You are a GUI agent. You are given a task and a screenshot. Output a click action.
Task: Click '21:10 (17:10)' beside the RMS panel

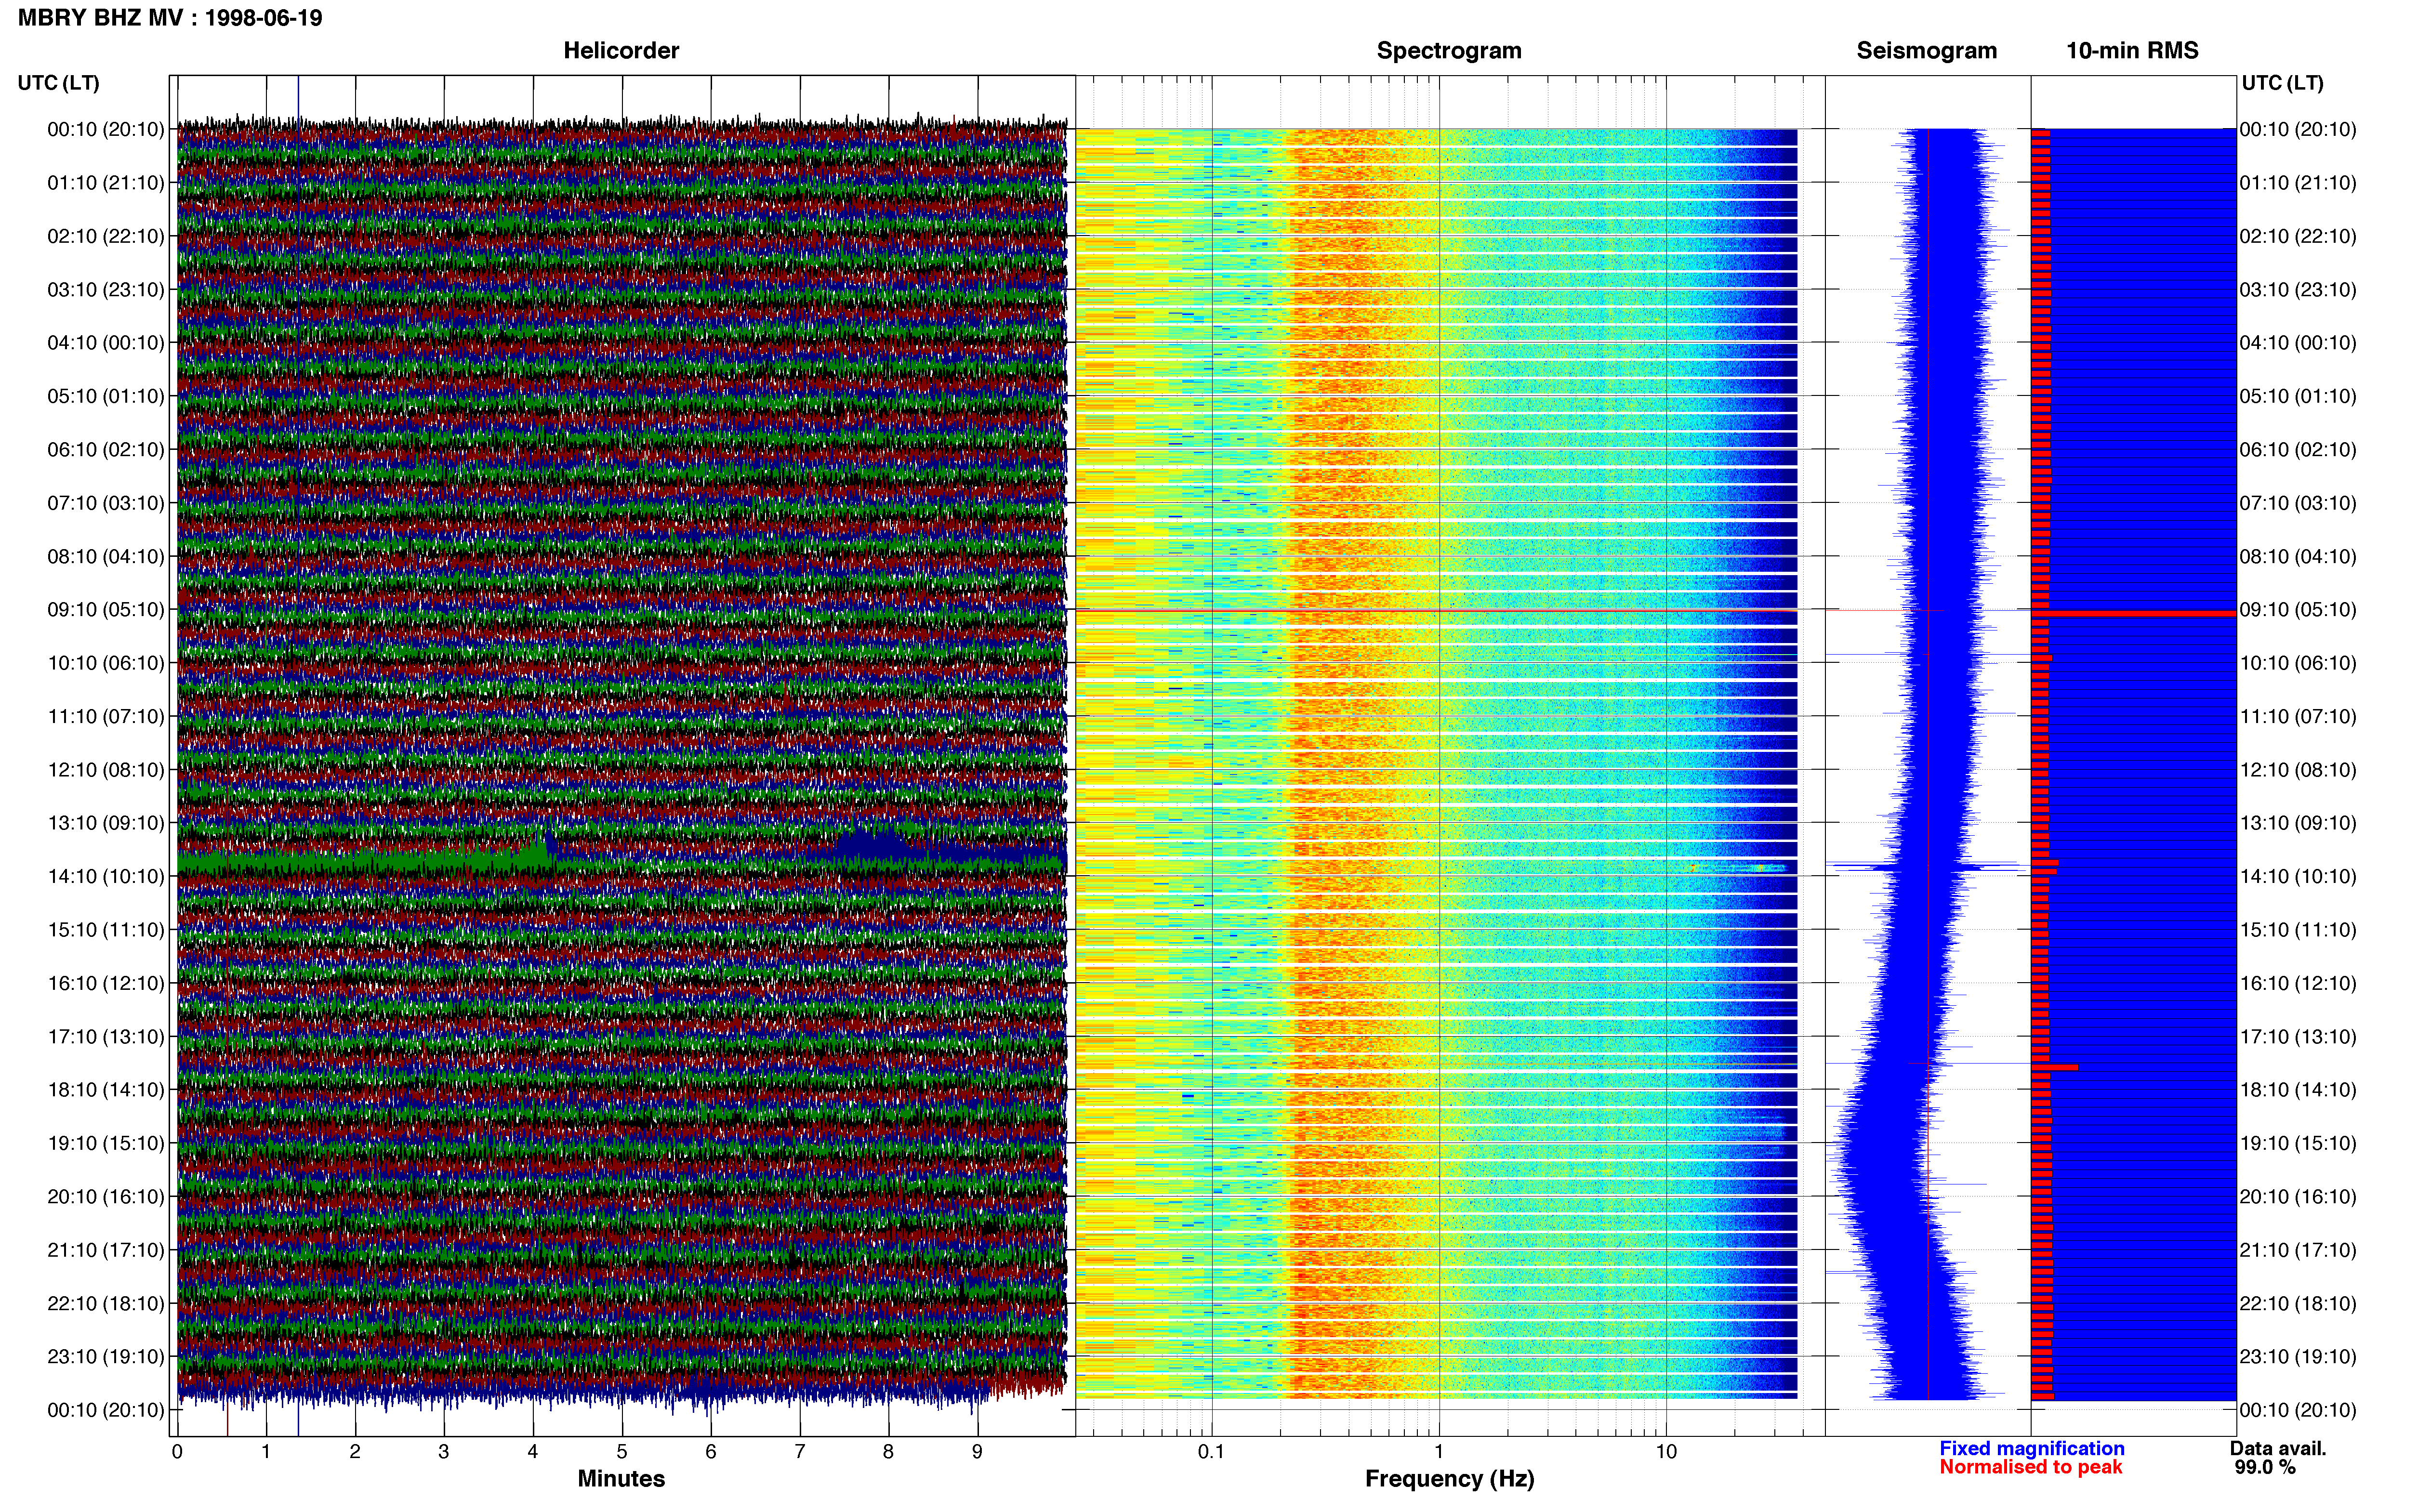2298,1250
